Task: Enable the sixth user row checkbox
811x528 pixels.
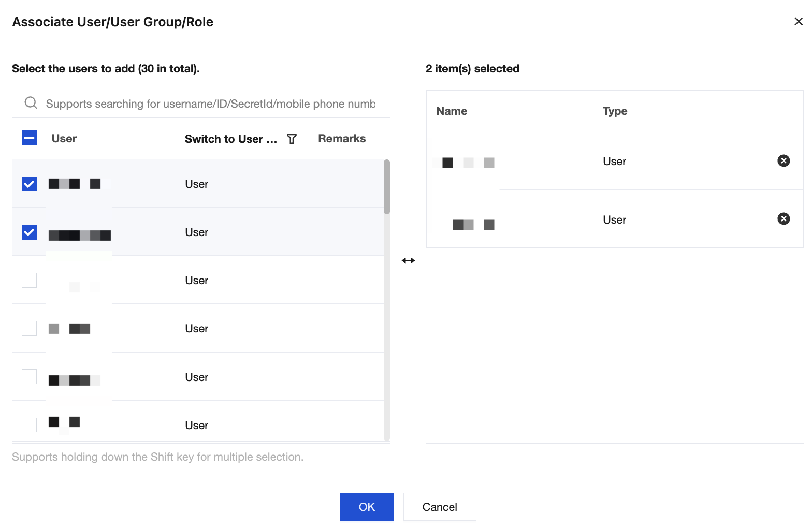Action: pyautogui.click(x=30, y=424)
